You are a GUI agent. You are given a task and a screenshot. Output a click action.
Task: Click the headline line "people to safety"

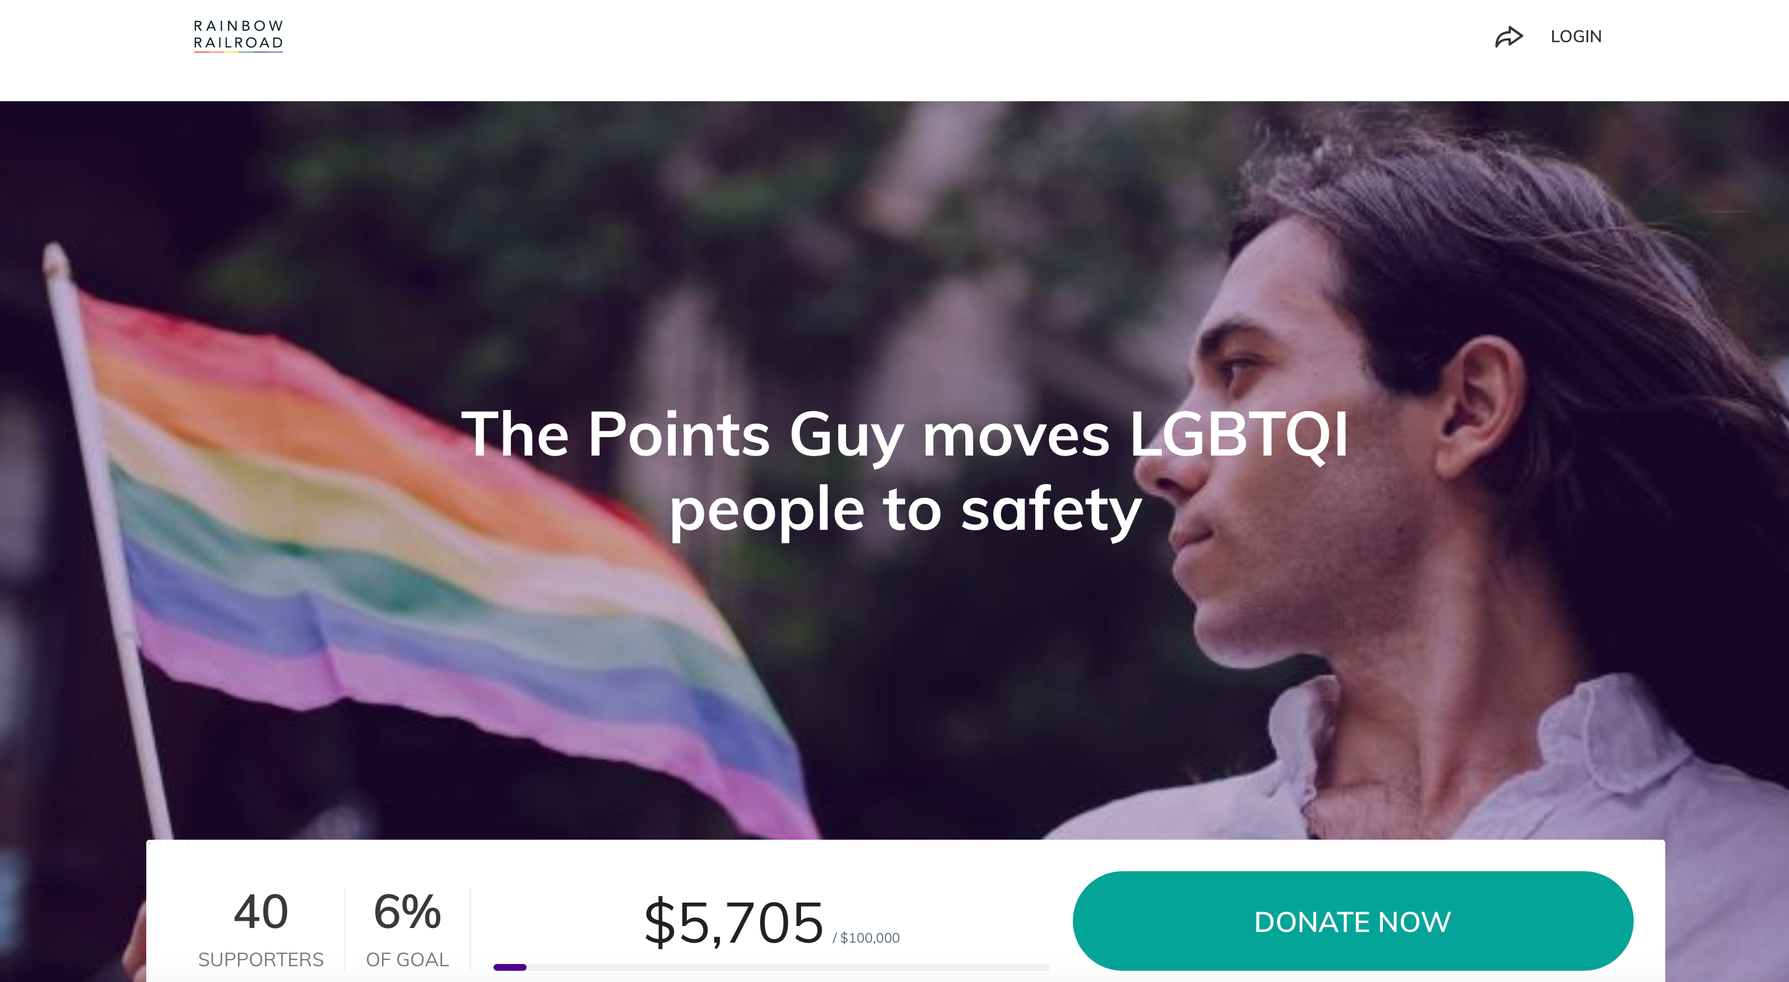[905, 509]
